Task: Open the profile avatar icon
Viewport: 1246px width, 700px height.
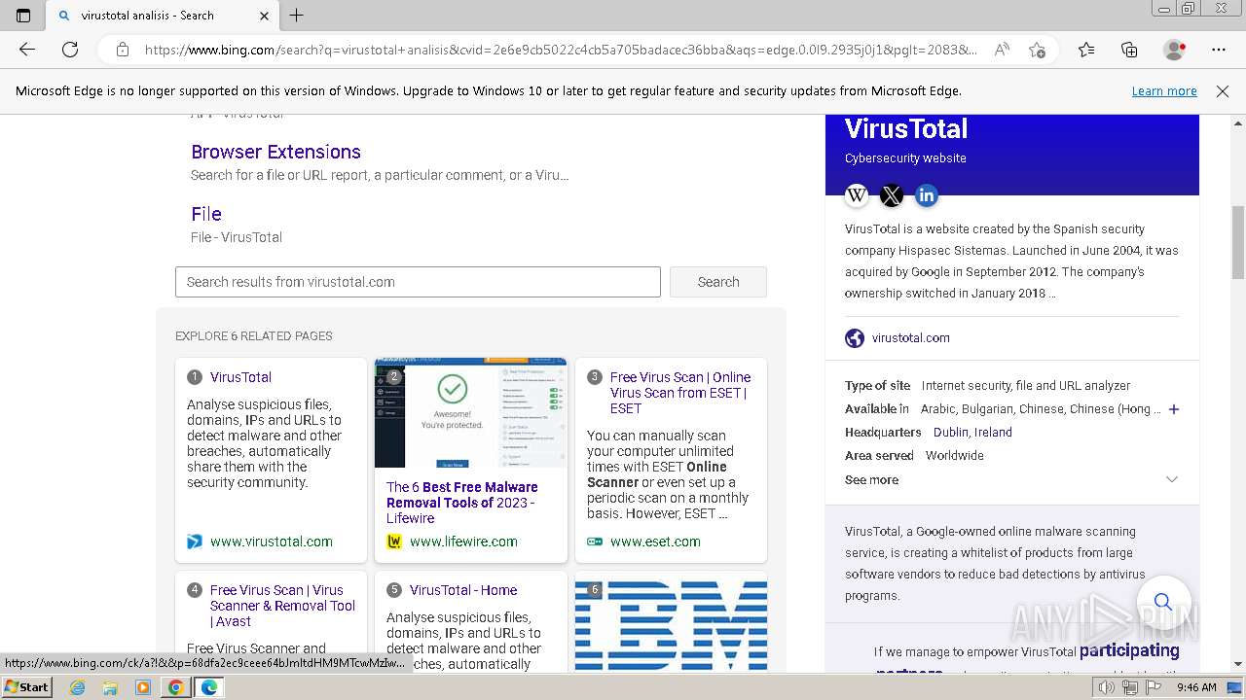Action: (1174, 50)
